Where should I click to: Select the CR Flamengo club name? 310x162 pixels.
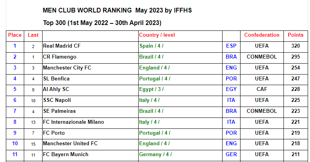[59, 57]
